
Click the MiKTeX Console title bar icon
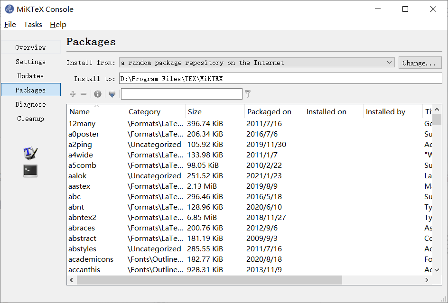(x=9, y=9)
